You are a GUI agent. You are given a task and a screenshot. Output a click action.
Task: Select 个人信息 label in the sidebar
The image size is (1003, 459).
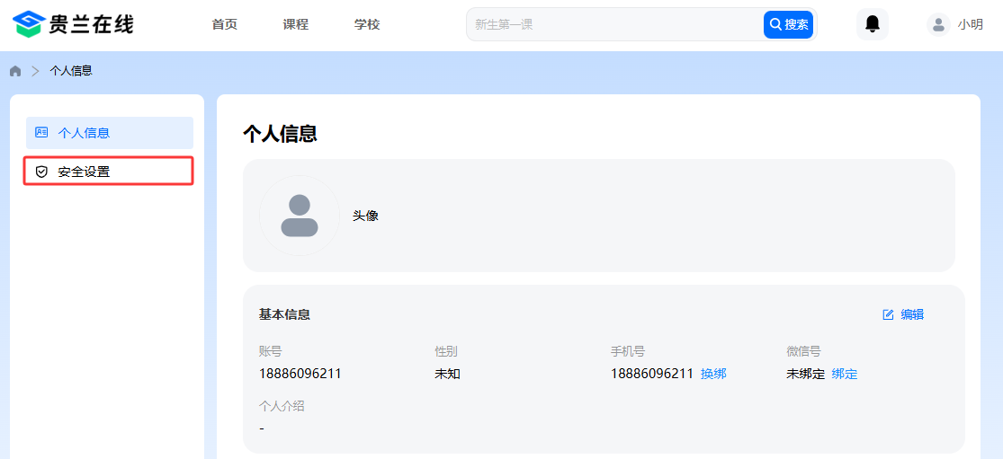84,132
